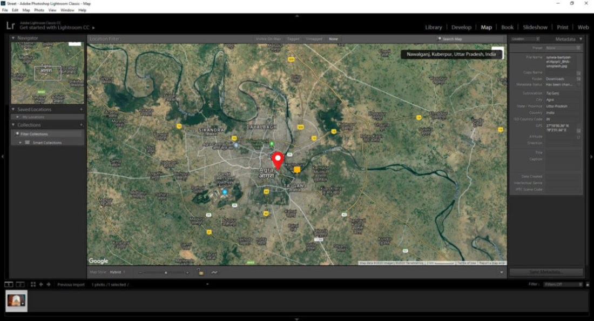Switch to the Book module
594x321 pixels.
(507, 27)
